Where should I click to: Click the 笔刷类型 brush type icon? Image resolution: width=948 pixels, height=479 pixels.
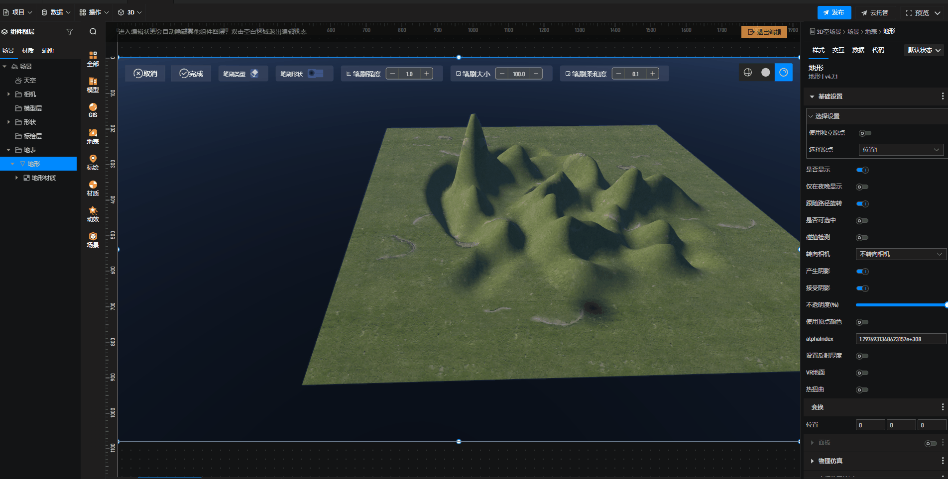click(x=254, y=74)
